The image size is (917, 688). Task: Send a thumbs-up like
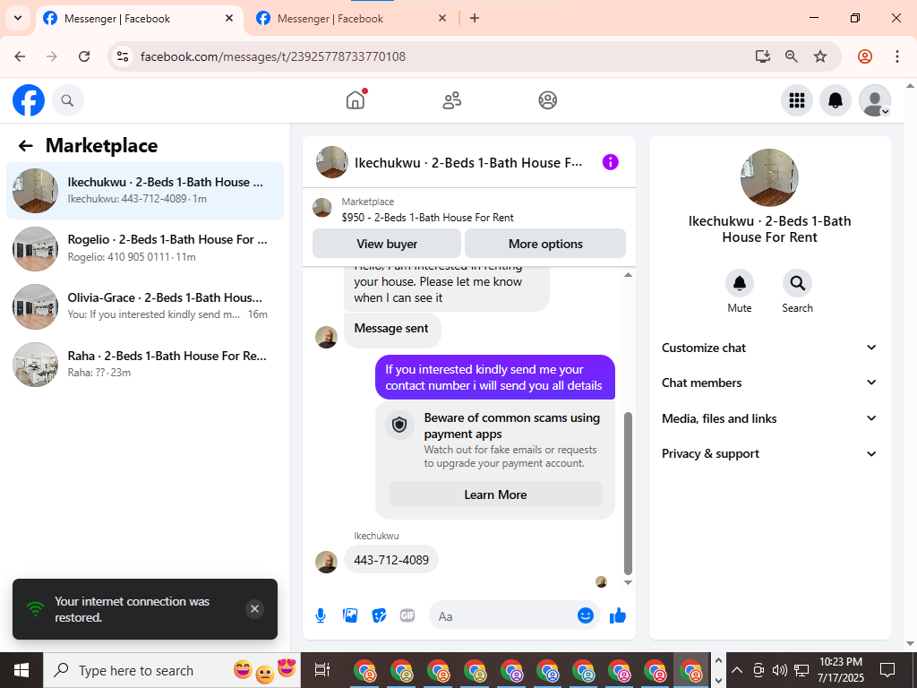point(618,615)
